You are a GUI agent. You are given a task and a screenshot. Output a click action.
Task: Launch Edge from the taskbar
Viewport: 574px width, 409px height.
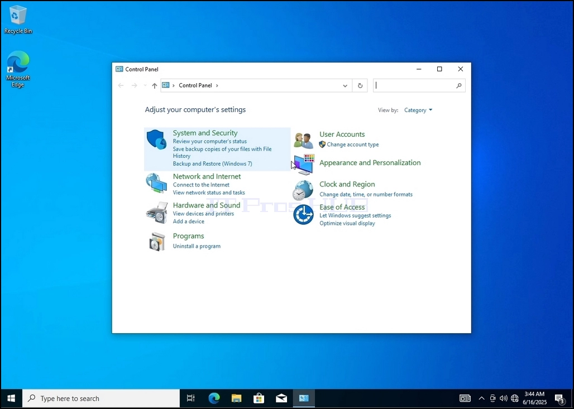pyautogui.click(x=214, y=398)
